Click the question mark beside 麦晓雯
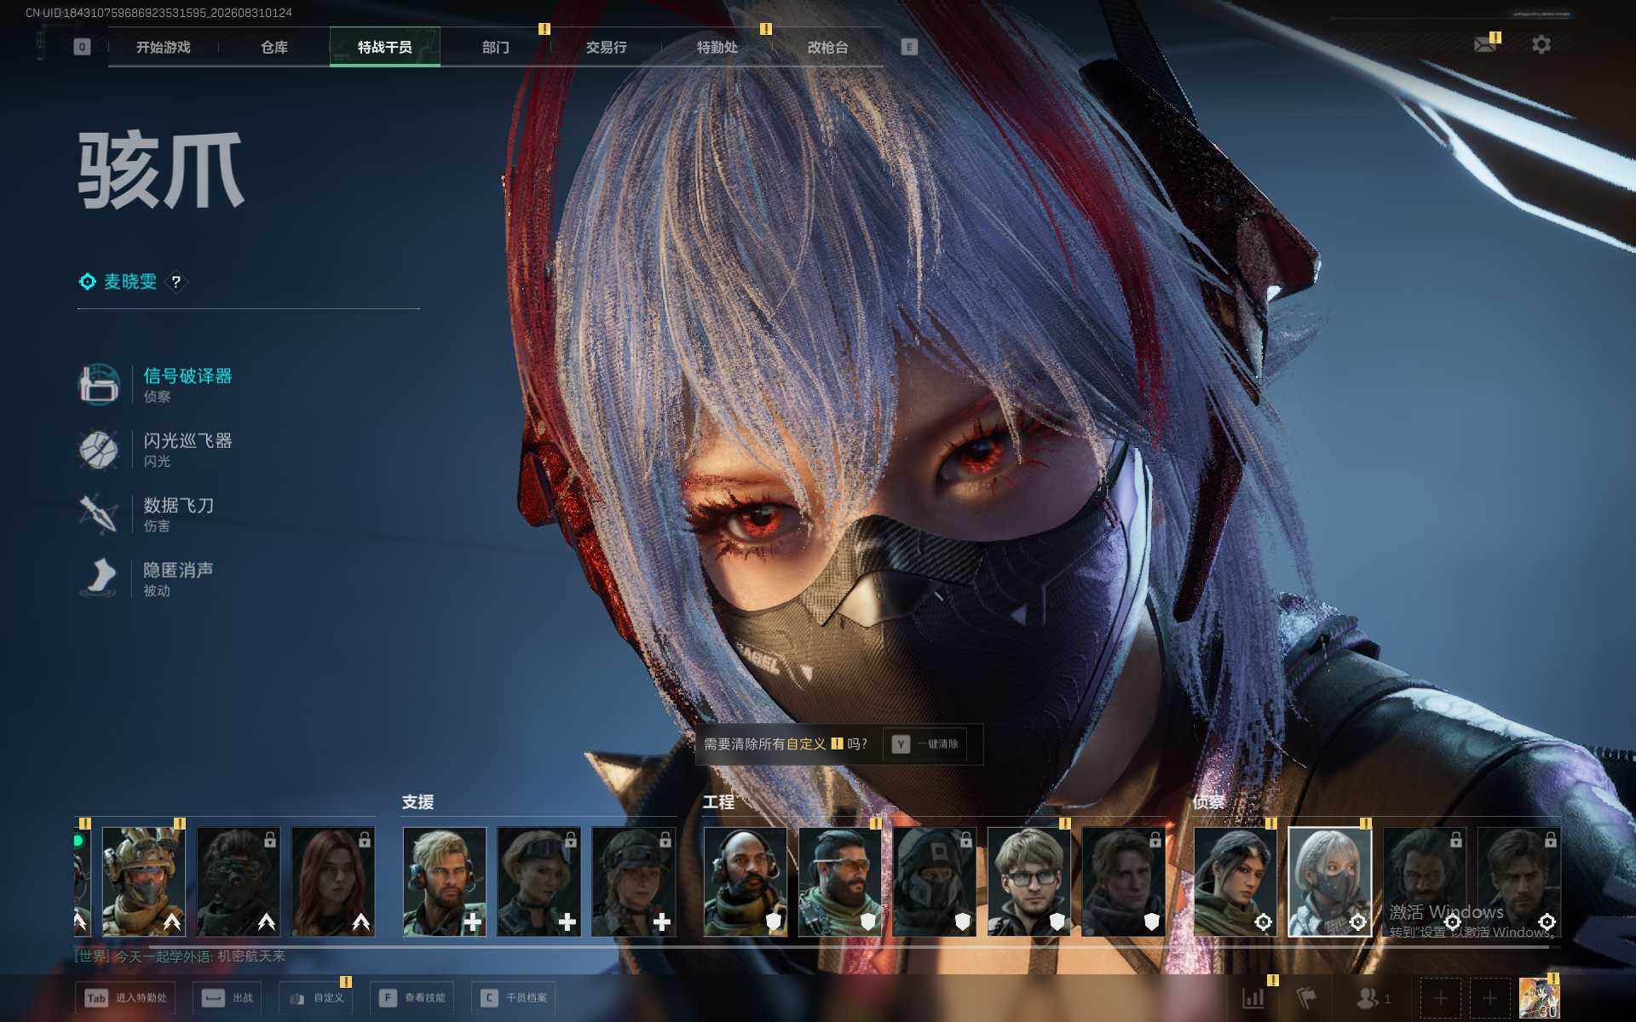Screen dimensions: 1636x1022 [x=176, y=282]
